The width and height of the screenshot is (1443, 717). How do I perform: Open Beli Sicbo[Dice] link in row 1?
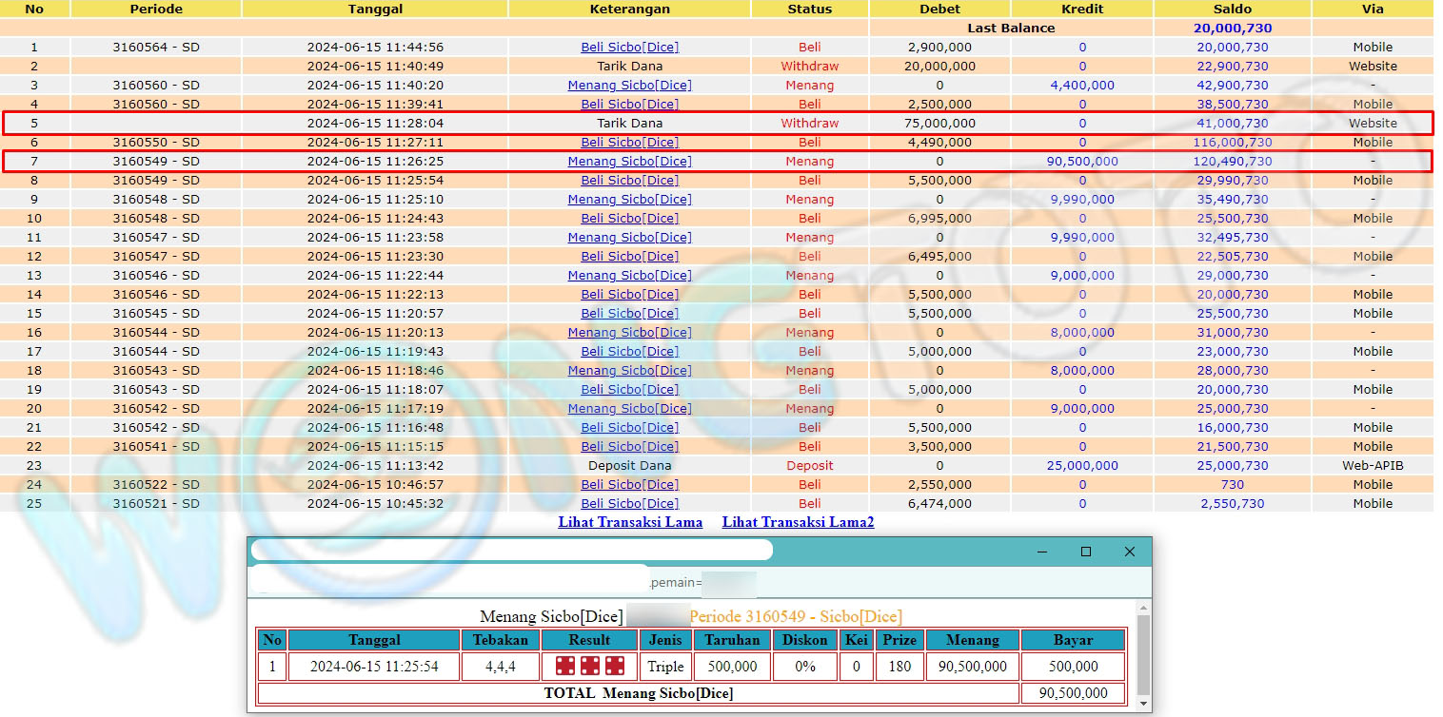pyautogui.click(x=629, y=48)
